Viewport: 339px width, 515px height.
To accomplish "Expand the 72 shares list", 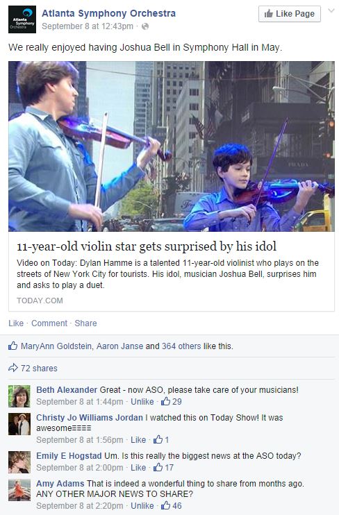I will [39, 369].
